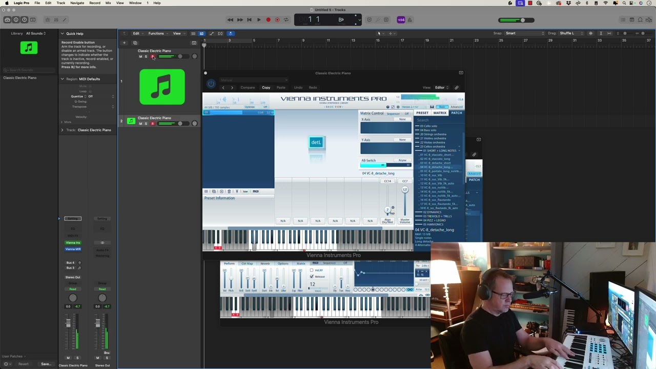Image resolution: width=656 pixels, height=369 pixels.
Task: Open the Mix menu
Action: [108, 3]
